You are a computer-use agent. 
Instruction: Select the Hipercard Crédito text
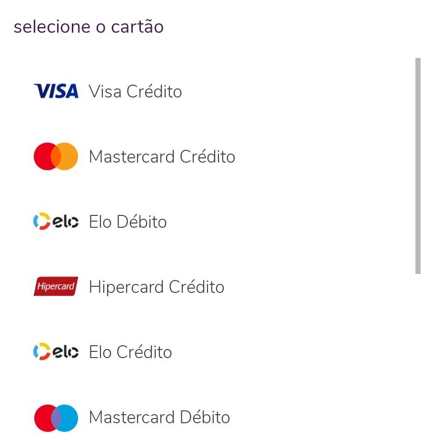157,287
